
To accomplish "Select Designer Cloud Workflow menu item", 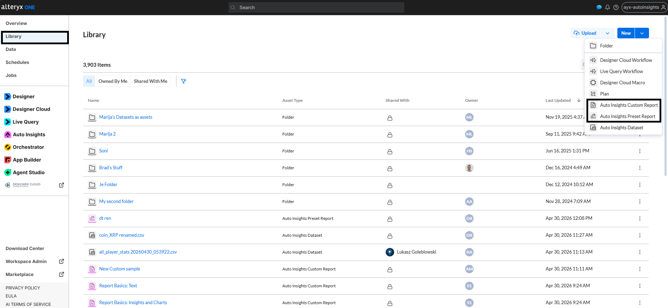I will point(623,60).
